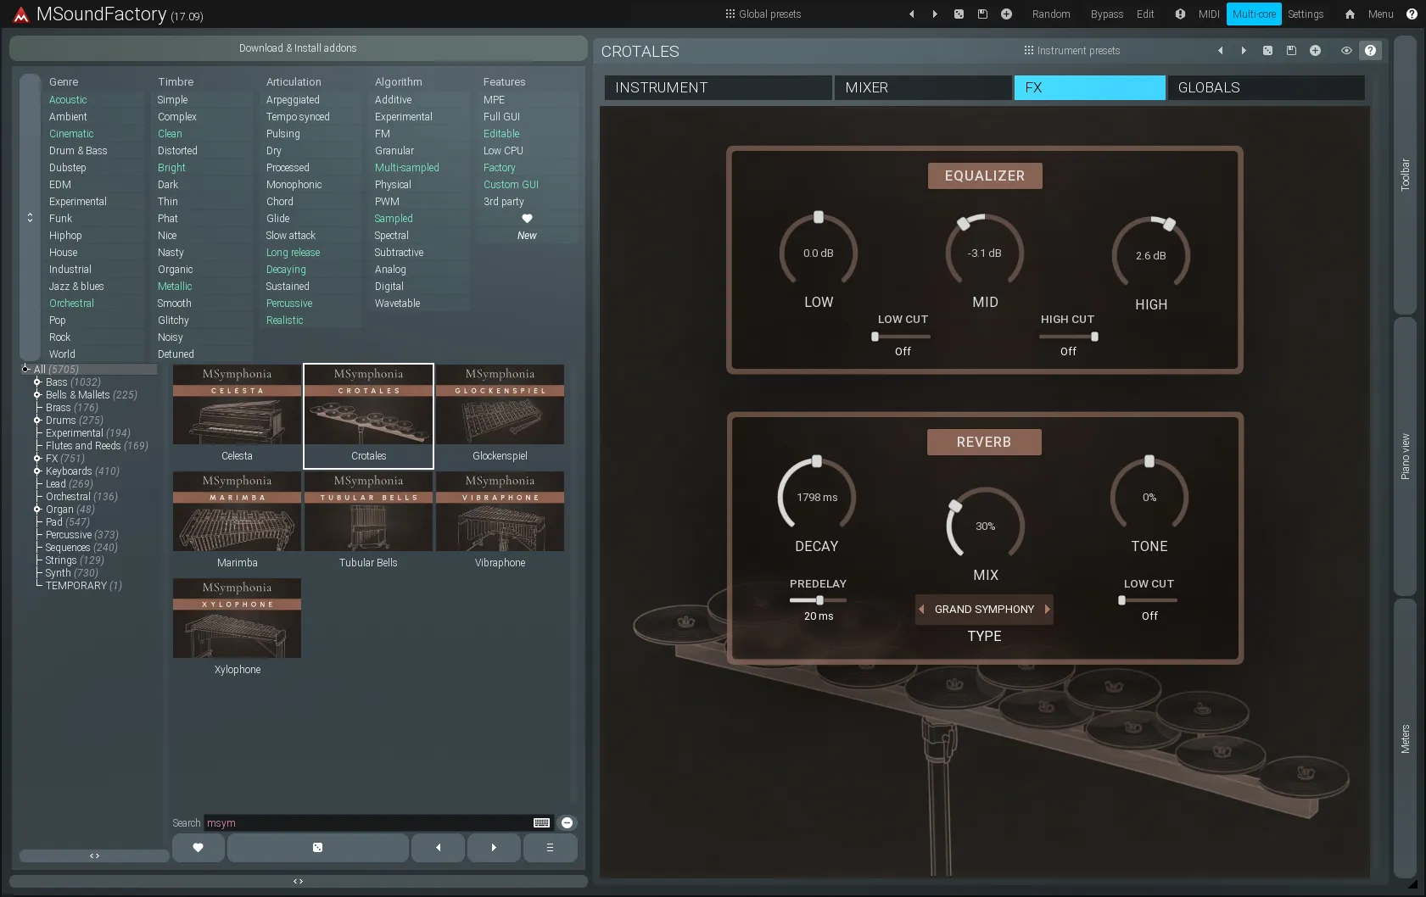Viewport: 1426px width, 897px height.
Task: Select next instrument preset for Crotales
Action: tap(1244, 51)
